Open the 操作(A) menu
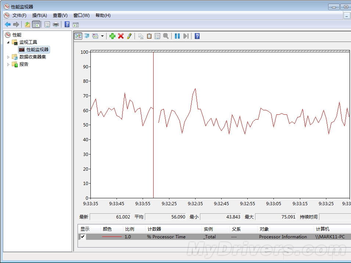The image size is (351, 263). pyautogui.click(x=39, y=15)
